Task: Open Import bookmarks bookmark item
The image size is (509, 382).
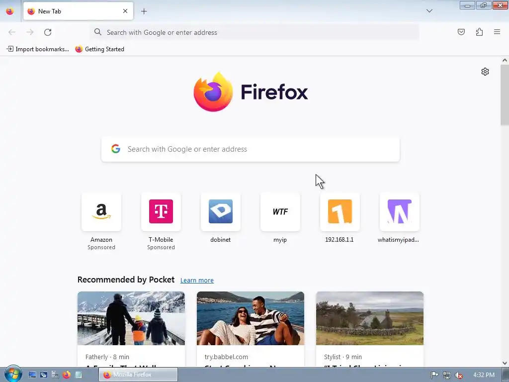Action: click(x=38, y=49)
